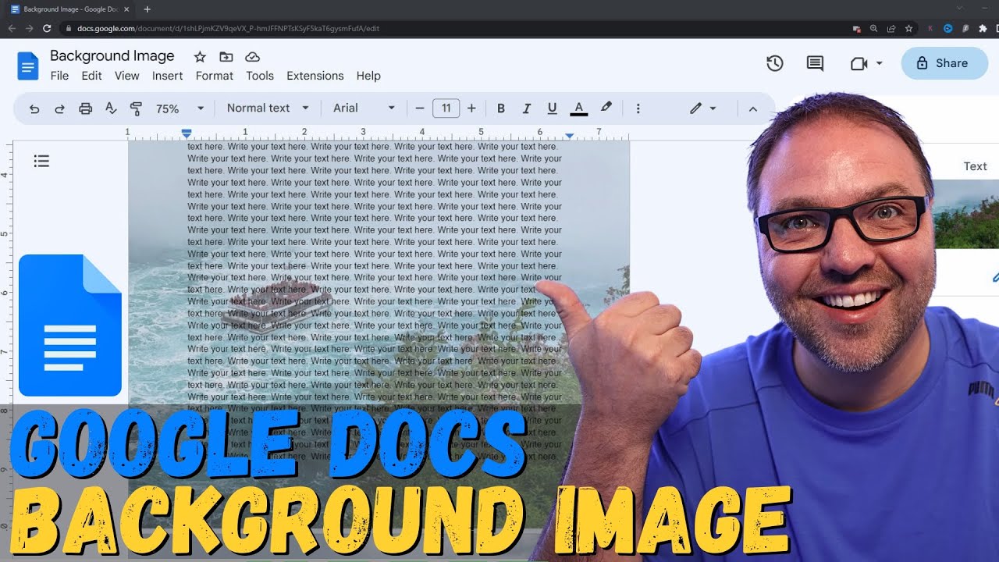999x562 pixels.
Task: Click the font size field showing 11
Action: [x=446, y=108]
